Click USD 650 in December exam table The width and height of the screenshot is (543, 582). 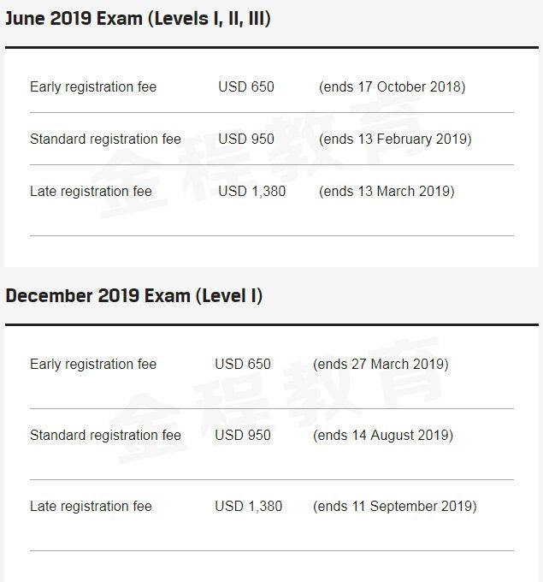(x=243, y=365)
